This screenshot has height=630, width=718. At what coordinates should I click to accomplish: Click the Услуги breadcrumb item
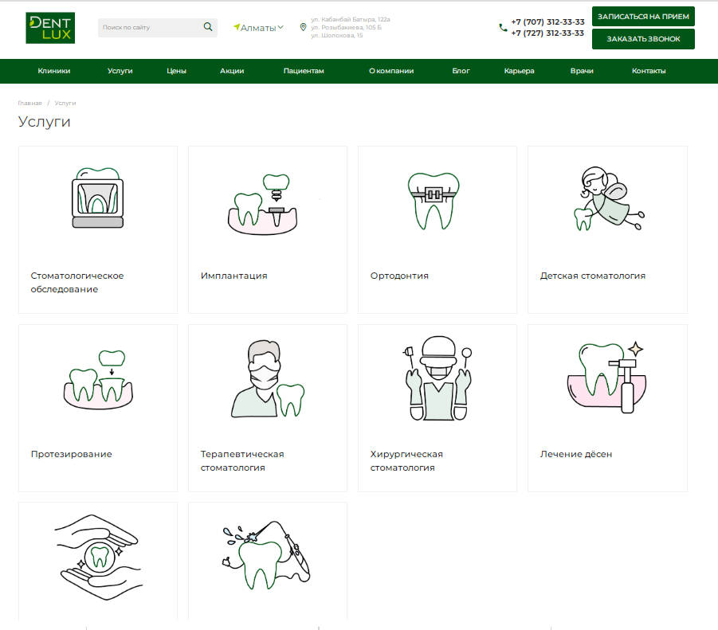point(65,103)
